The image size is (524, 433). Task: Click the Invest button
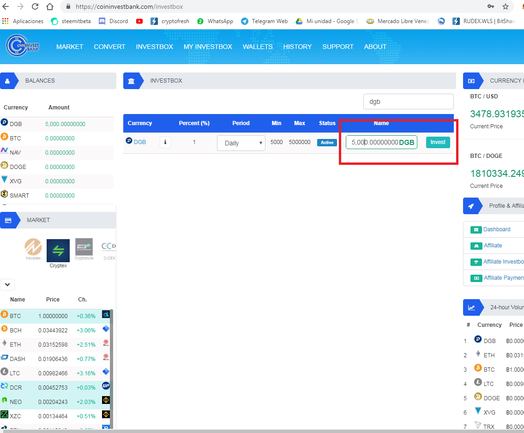coord(438,142)
